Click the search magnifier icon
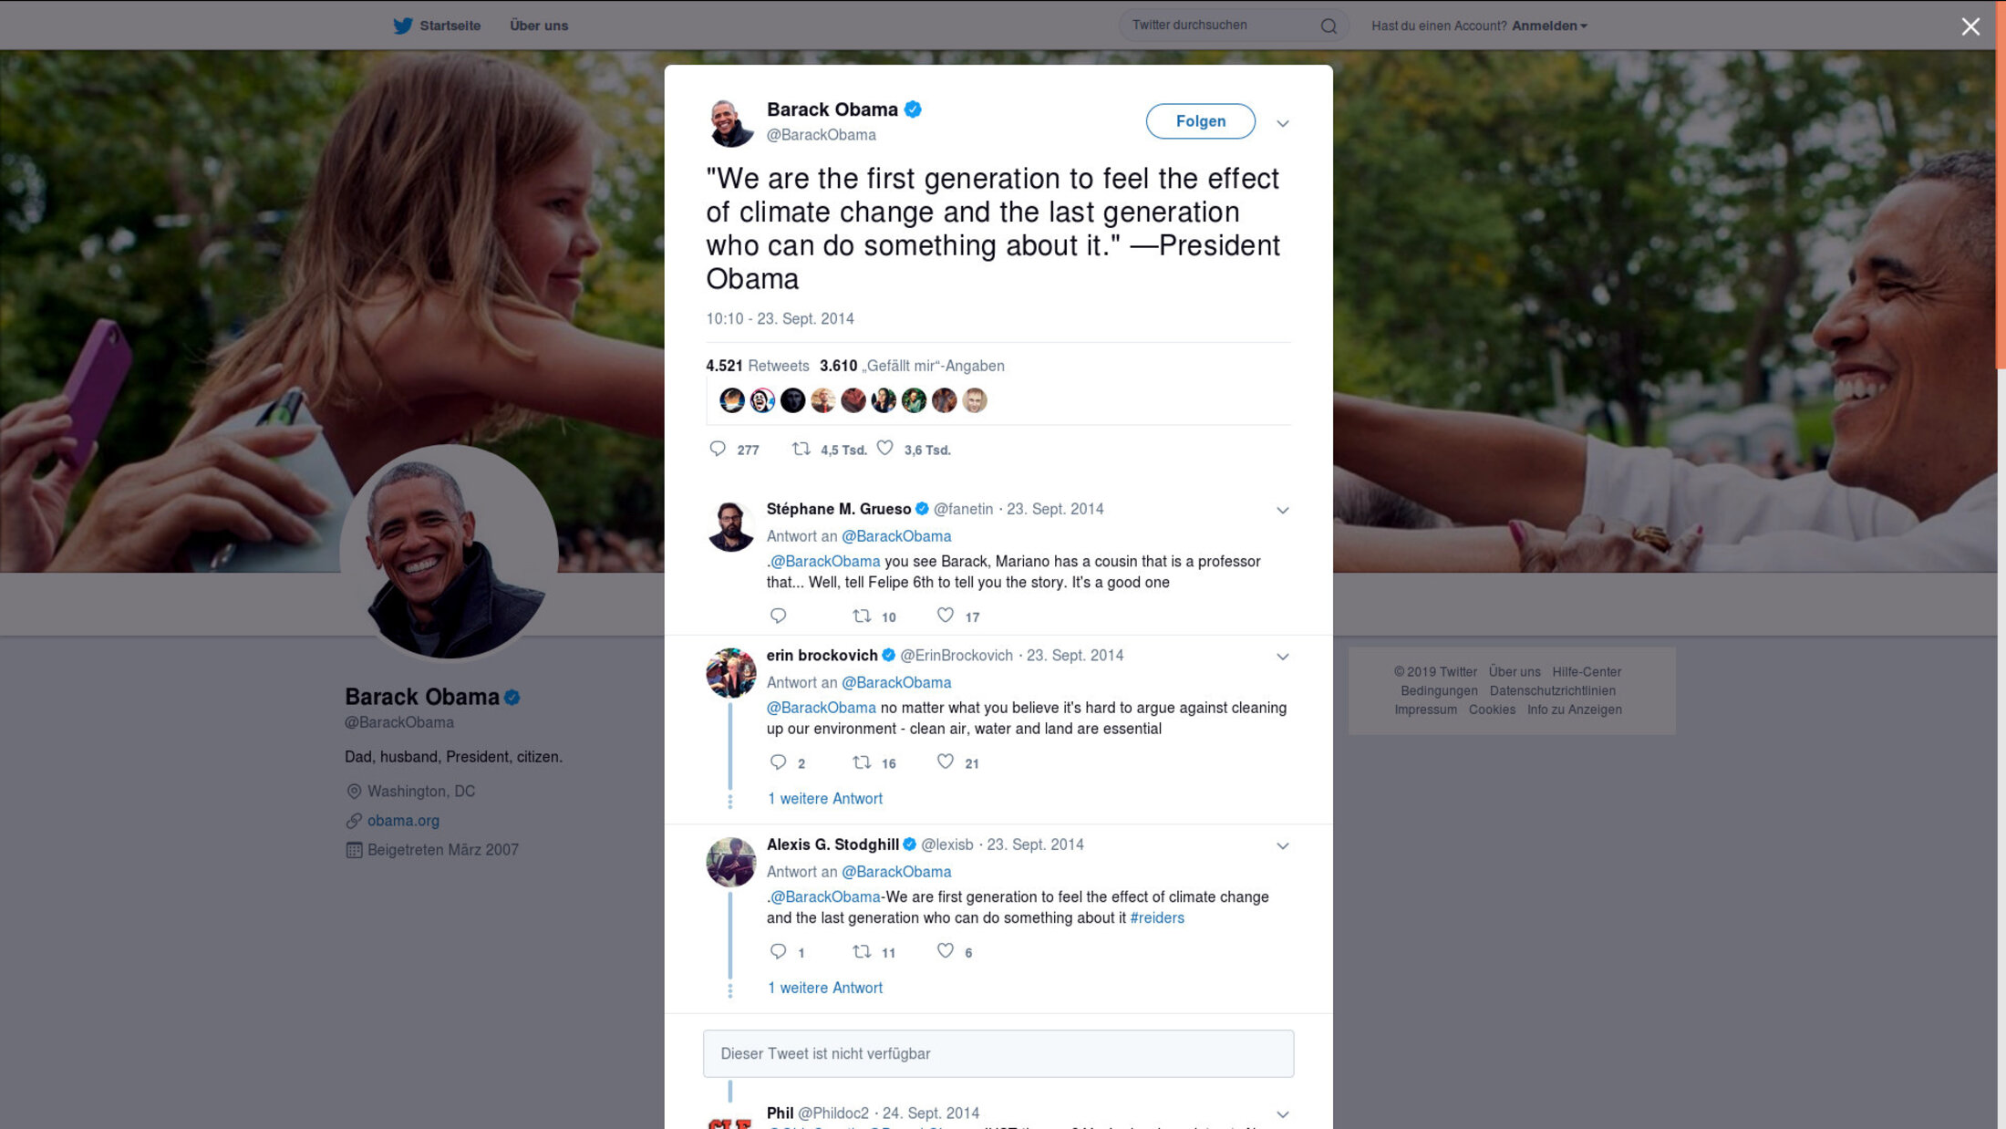Image resolution: width=2006 pixels, height=1129 pixels. tap(1329, 26)
